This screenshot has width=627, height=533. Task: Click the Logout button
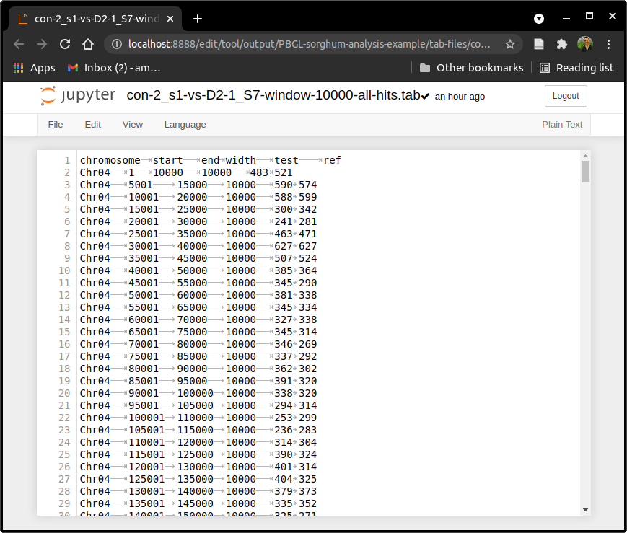pyautogui.click(x=566, y=96)
